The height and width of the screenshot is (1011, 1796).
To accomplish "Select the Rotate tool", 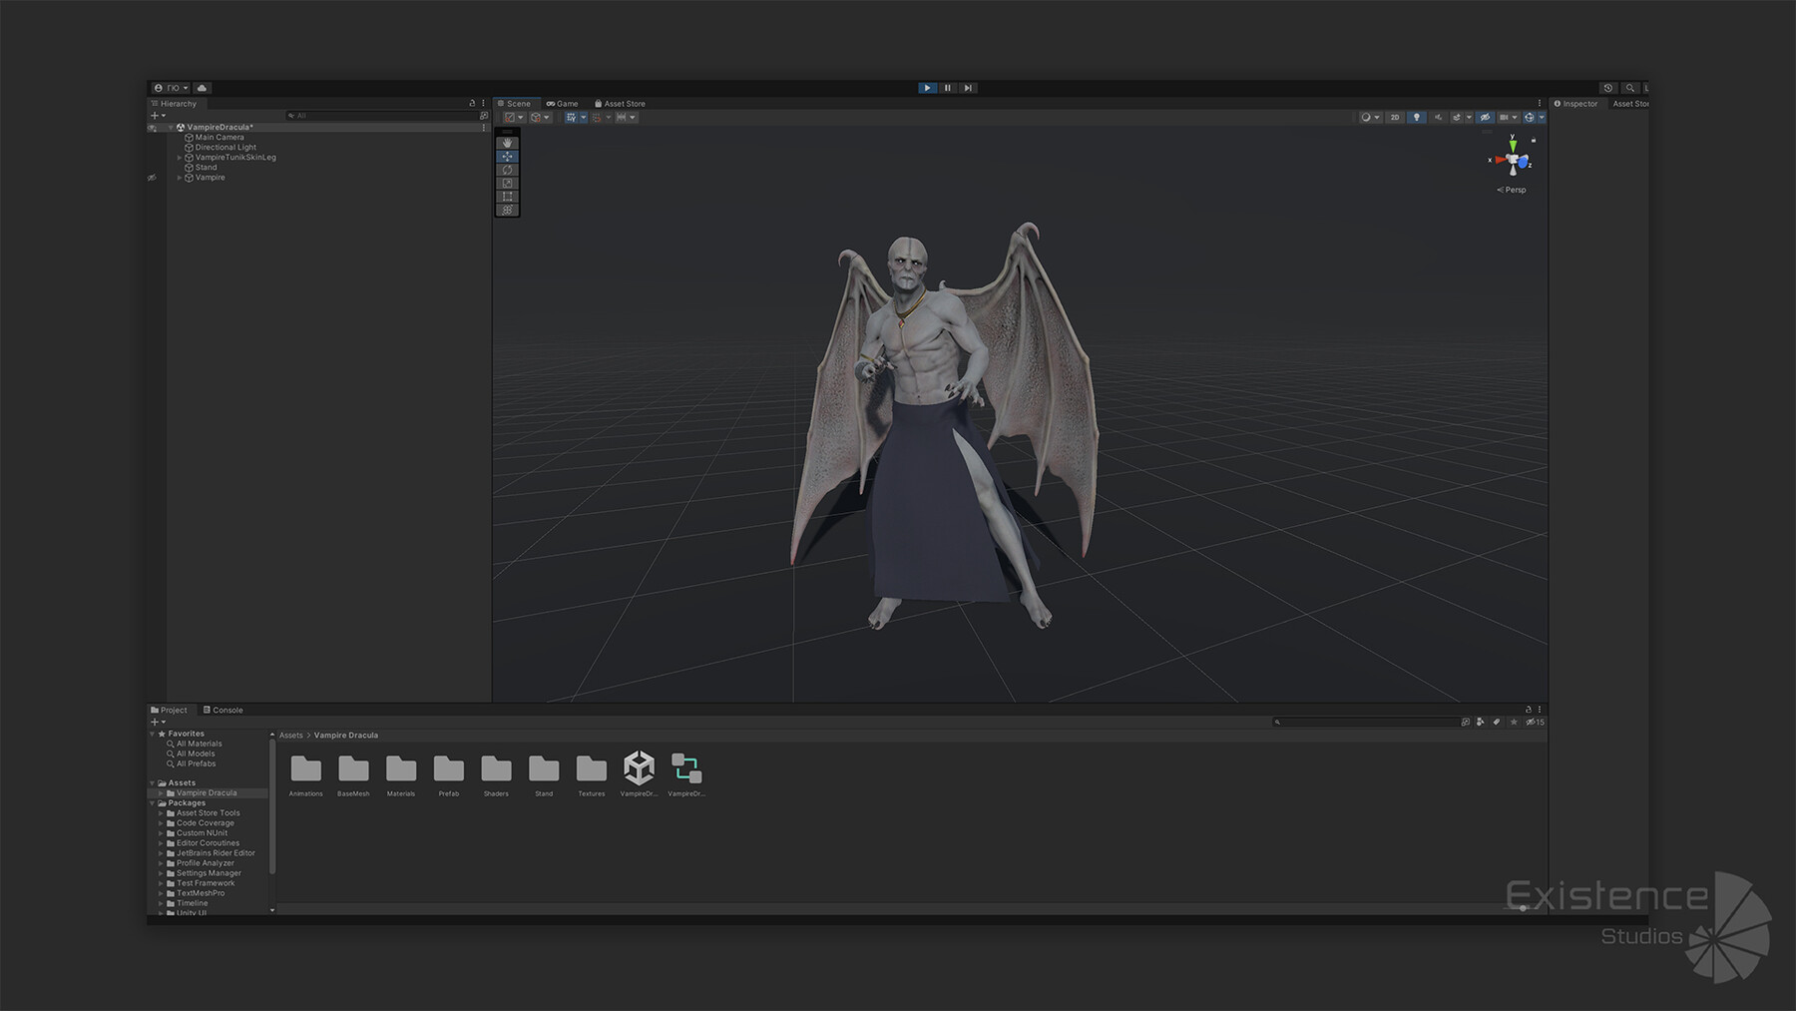I will (x=507, y=170).
